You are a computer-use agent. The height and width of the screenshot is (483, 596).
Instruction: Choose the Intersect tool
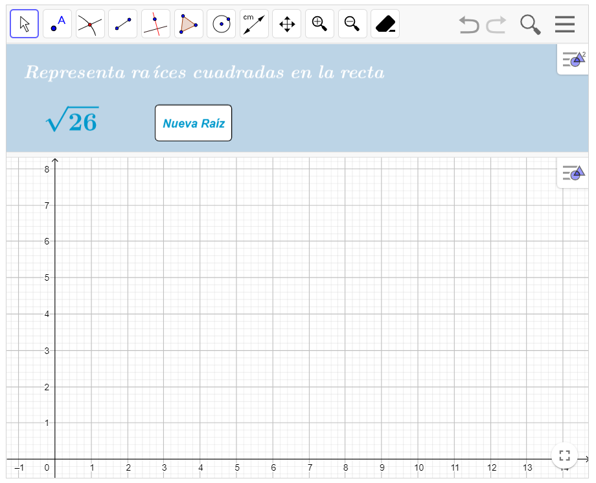pyautogui.click(x=90, y=24)
